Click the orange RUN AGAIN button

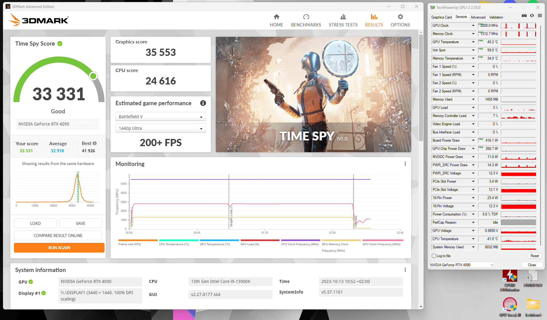59,248
